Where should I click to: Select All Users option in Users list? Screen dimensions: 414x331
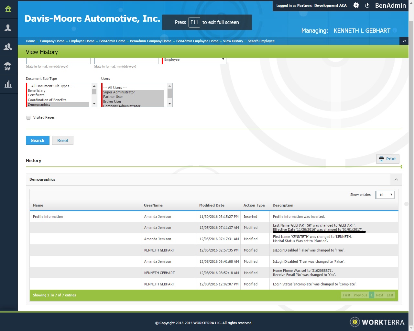[x=134, y=88]
